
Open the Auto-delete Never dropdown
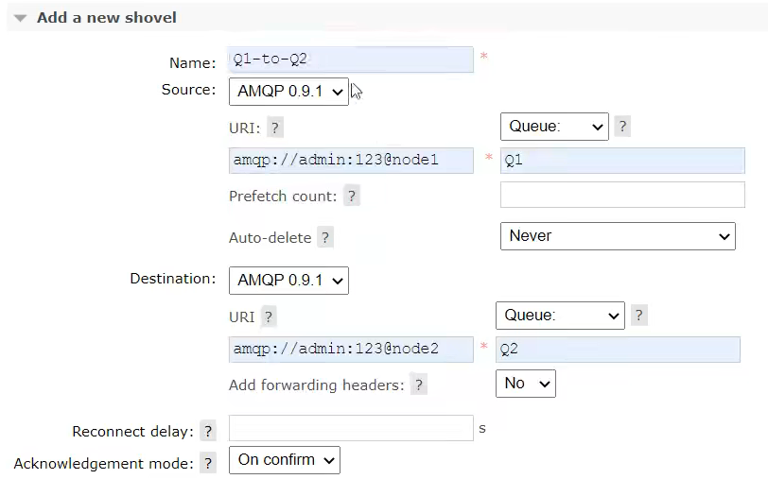click(618, 236)
